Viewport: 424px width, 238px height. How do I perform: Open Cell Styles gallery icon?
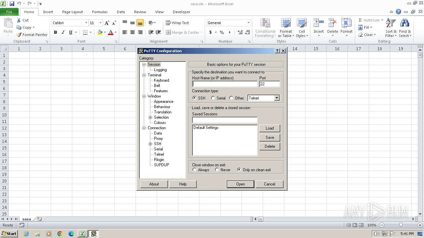tap(302, 23)
